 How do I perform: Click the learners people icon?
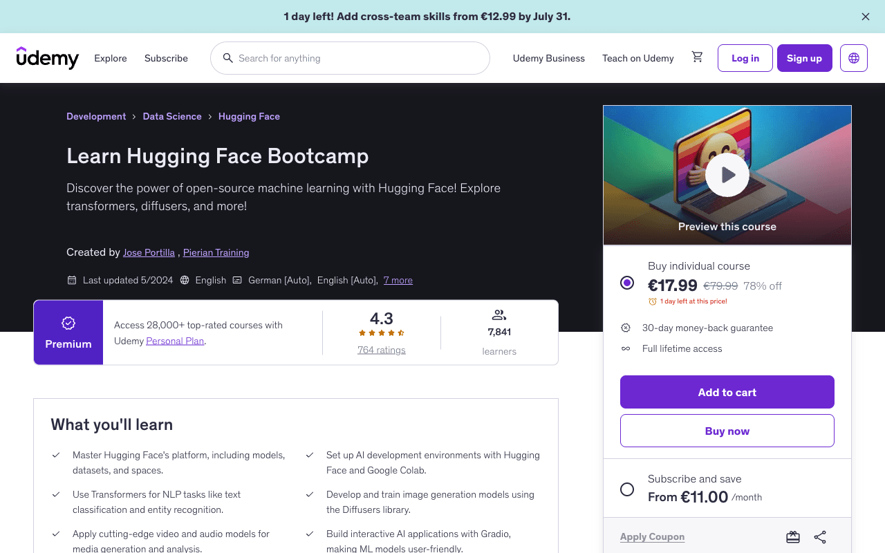coord(499,315)
